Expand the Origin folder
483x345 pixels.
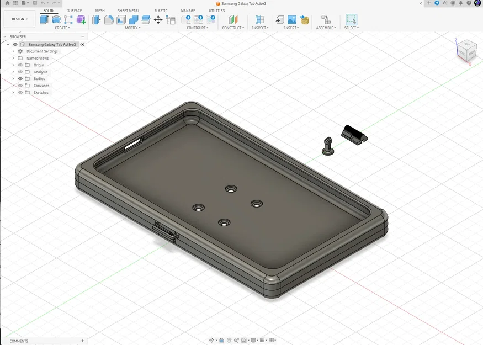pos(13,65)
